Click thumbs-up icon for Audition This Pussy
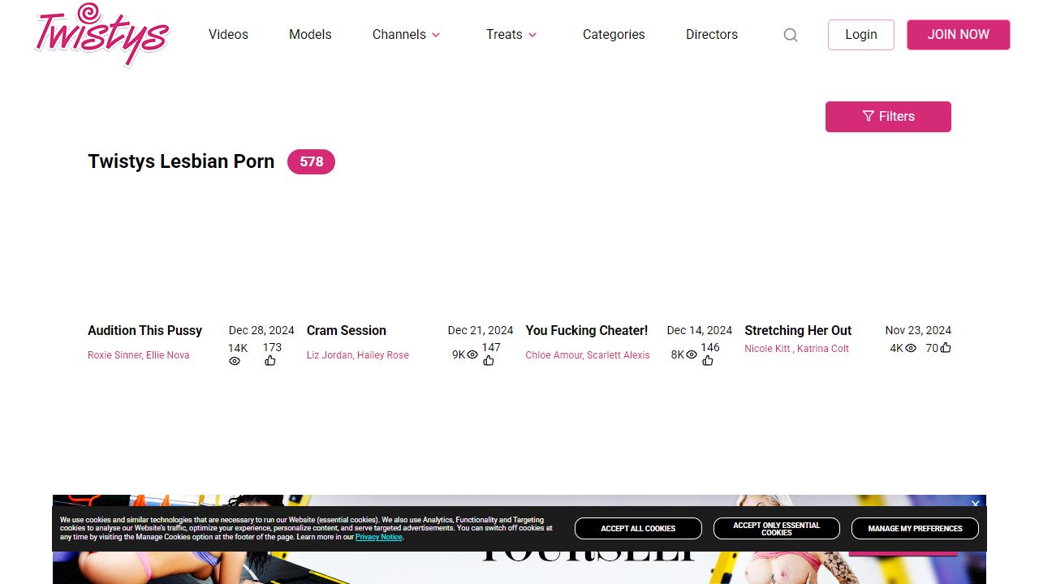Screen dimensions: 1039x584 coord(270,361)
